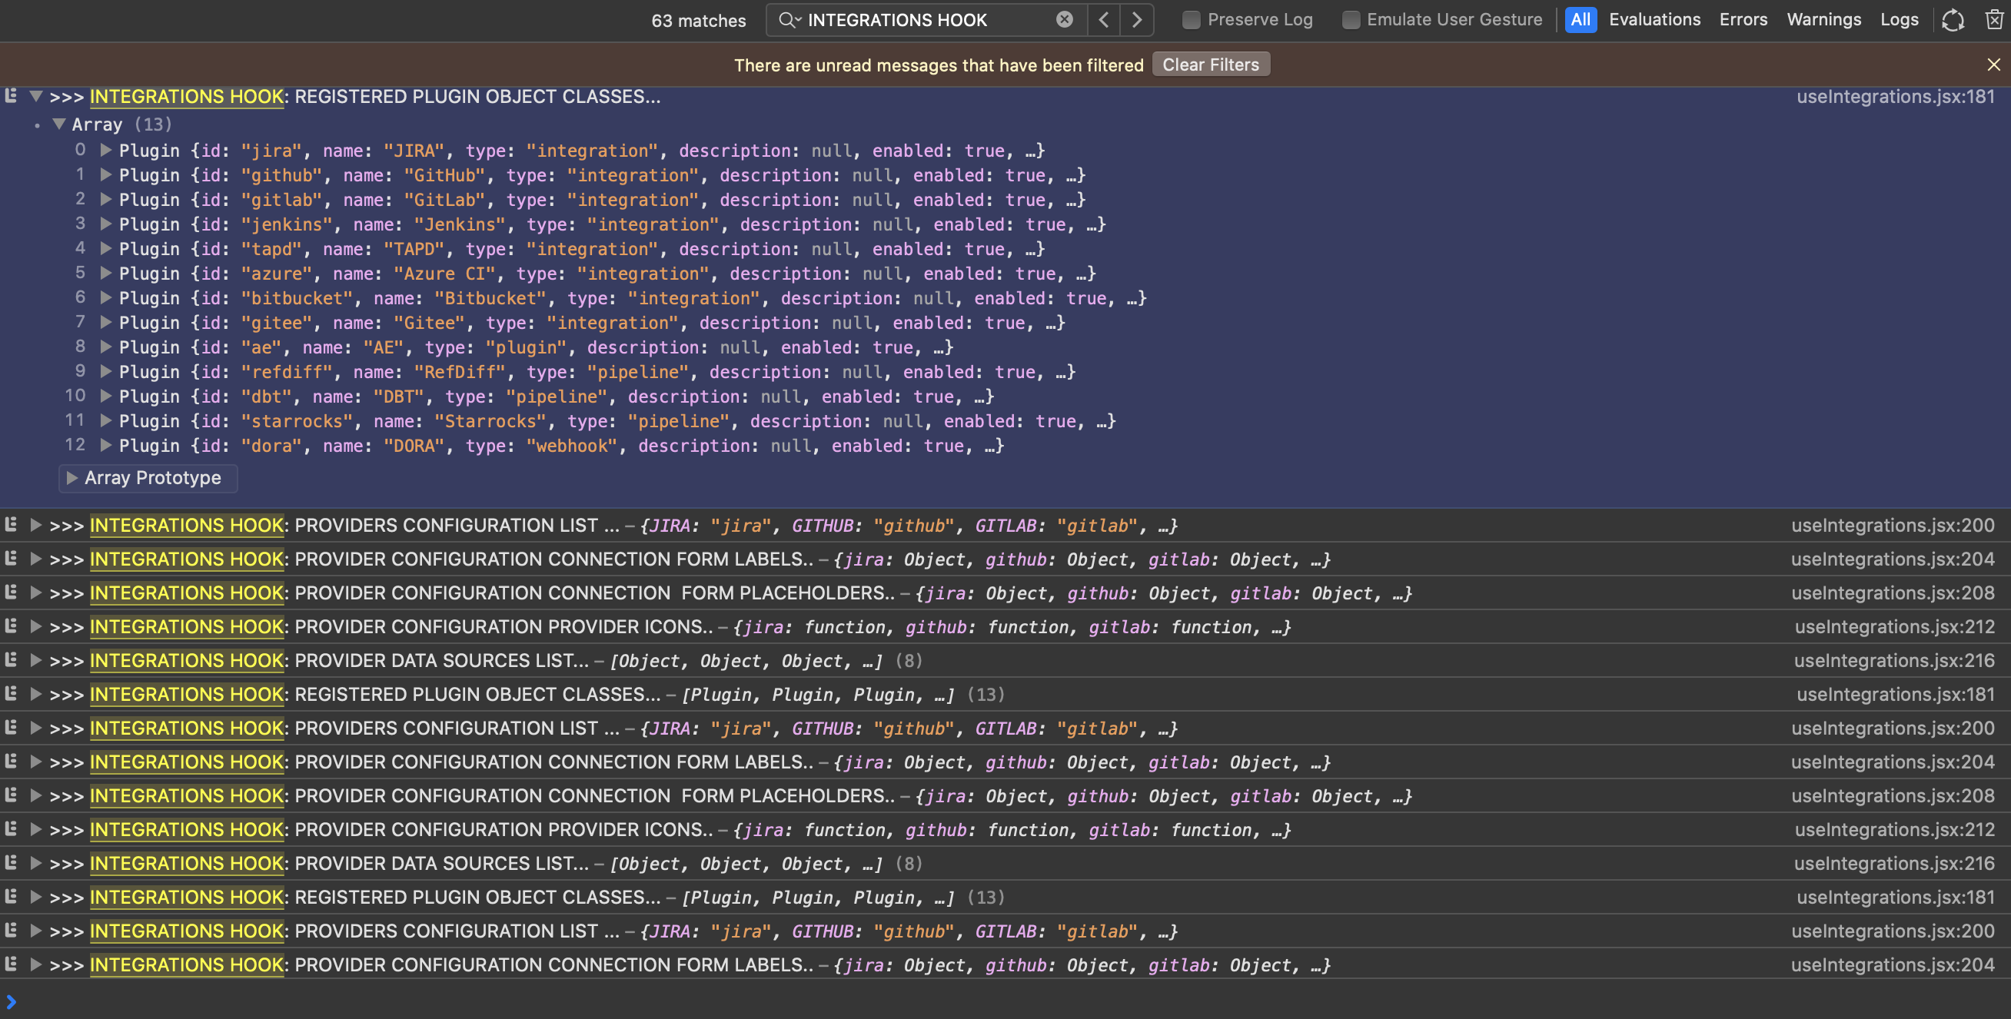Screen dimensions: 2011x1019
Task: Switch to Warnings filter
Action: pyautogui.click(x=1823, y=19)
